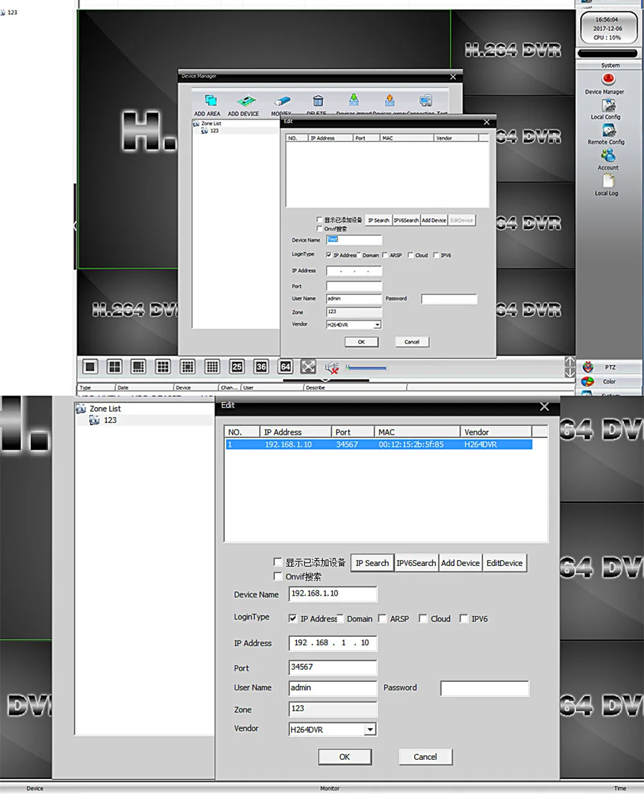Open Vendor dropdown in the enlarged Edit dialog
The image size is (644, 794).
[x=370, y=730]
